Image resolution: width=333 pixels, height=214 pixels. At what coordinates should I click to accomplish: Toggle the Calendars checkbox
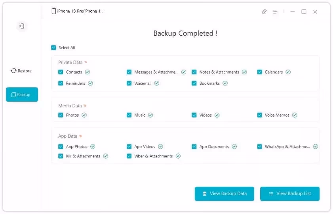click(x=259, y=72)
